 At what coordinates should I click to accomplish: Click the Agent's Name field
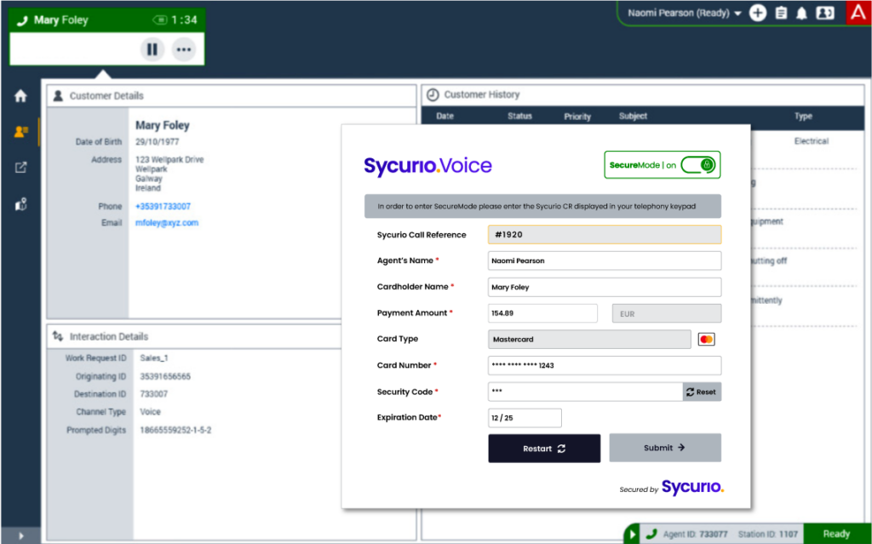[x=605, y=261]
